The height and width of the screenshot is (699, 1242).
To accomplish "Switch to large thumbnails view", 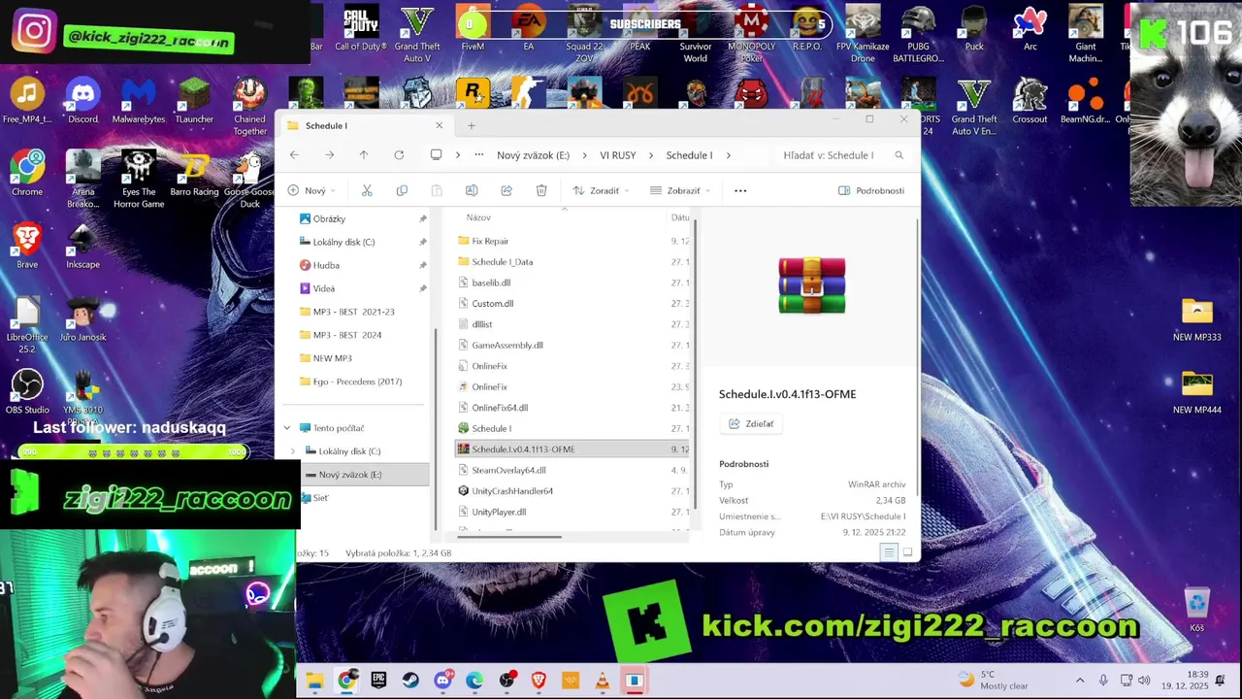I will (908, 552).
